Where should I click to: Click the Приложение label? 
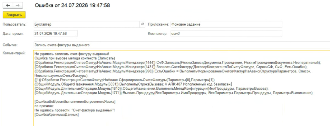[x=159, y=24]
